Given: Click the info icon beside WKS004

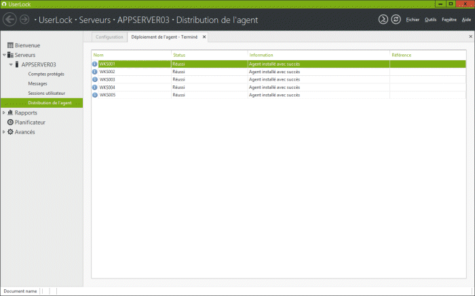Looking at the screenshot, I should (95, 87).
